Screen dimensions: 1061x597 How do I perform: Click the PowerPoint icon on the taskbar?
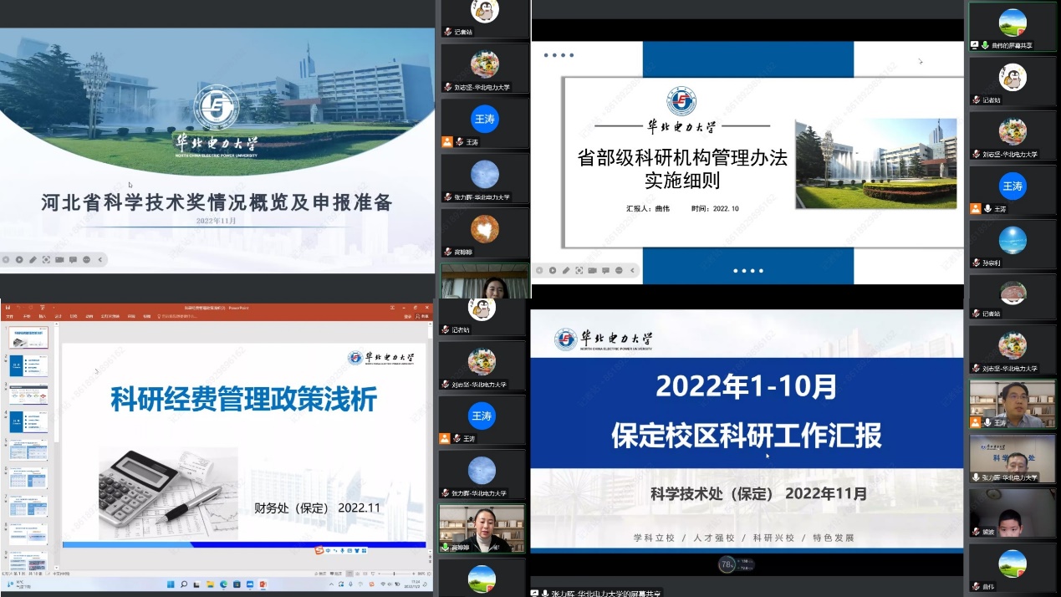pos(263,584)
